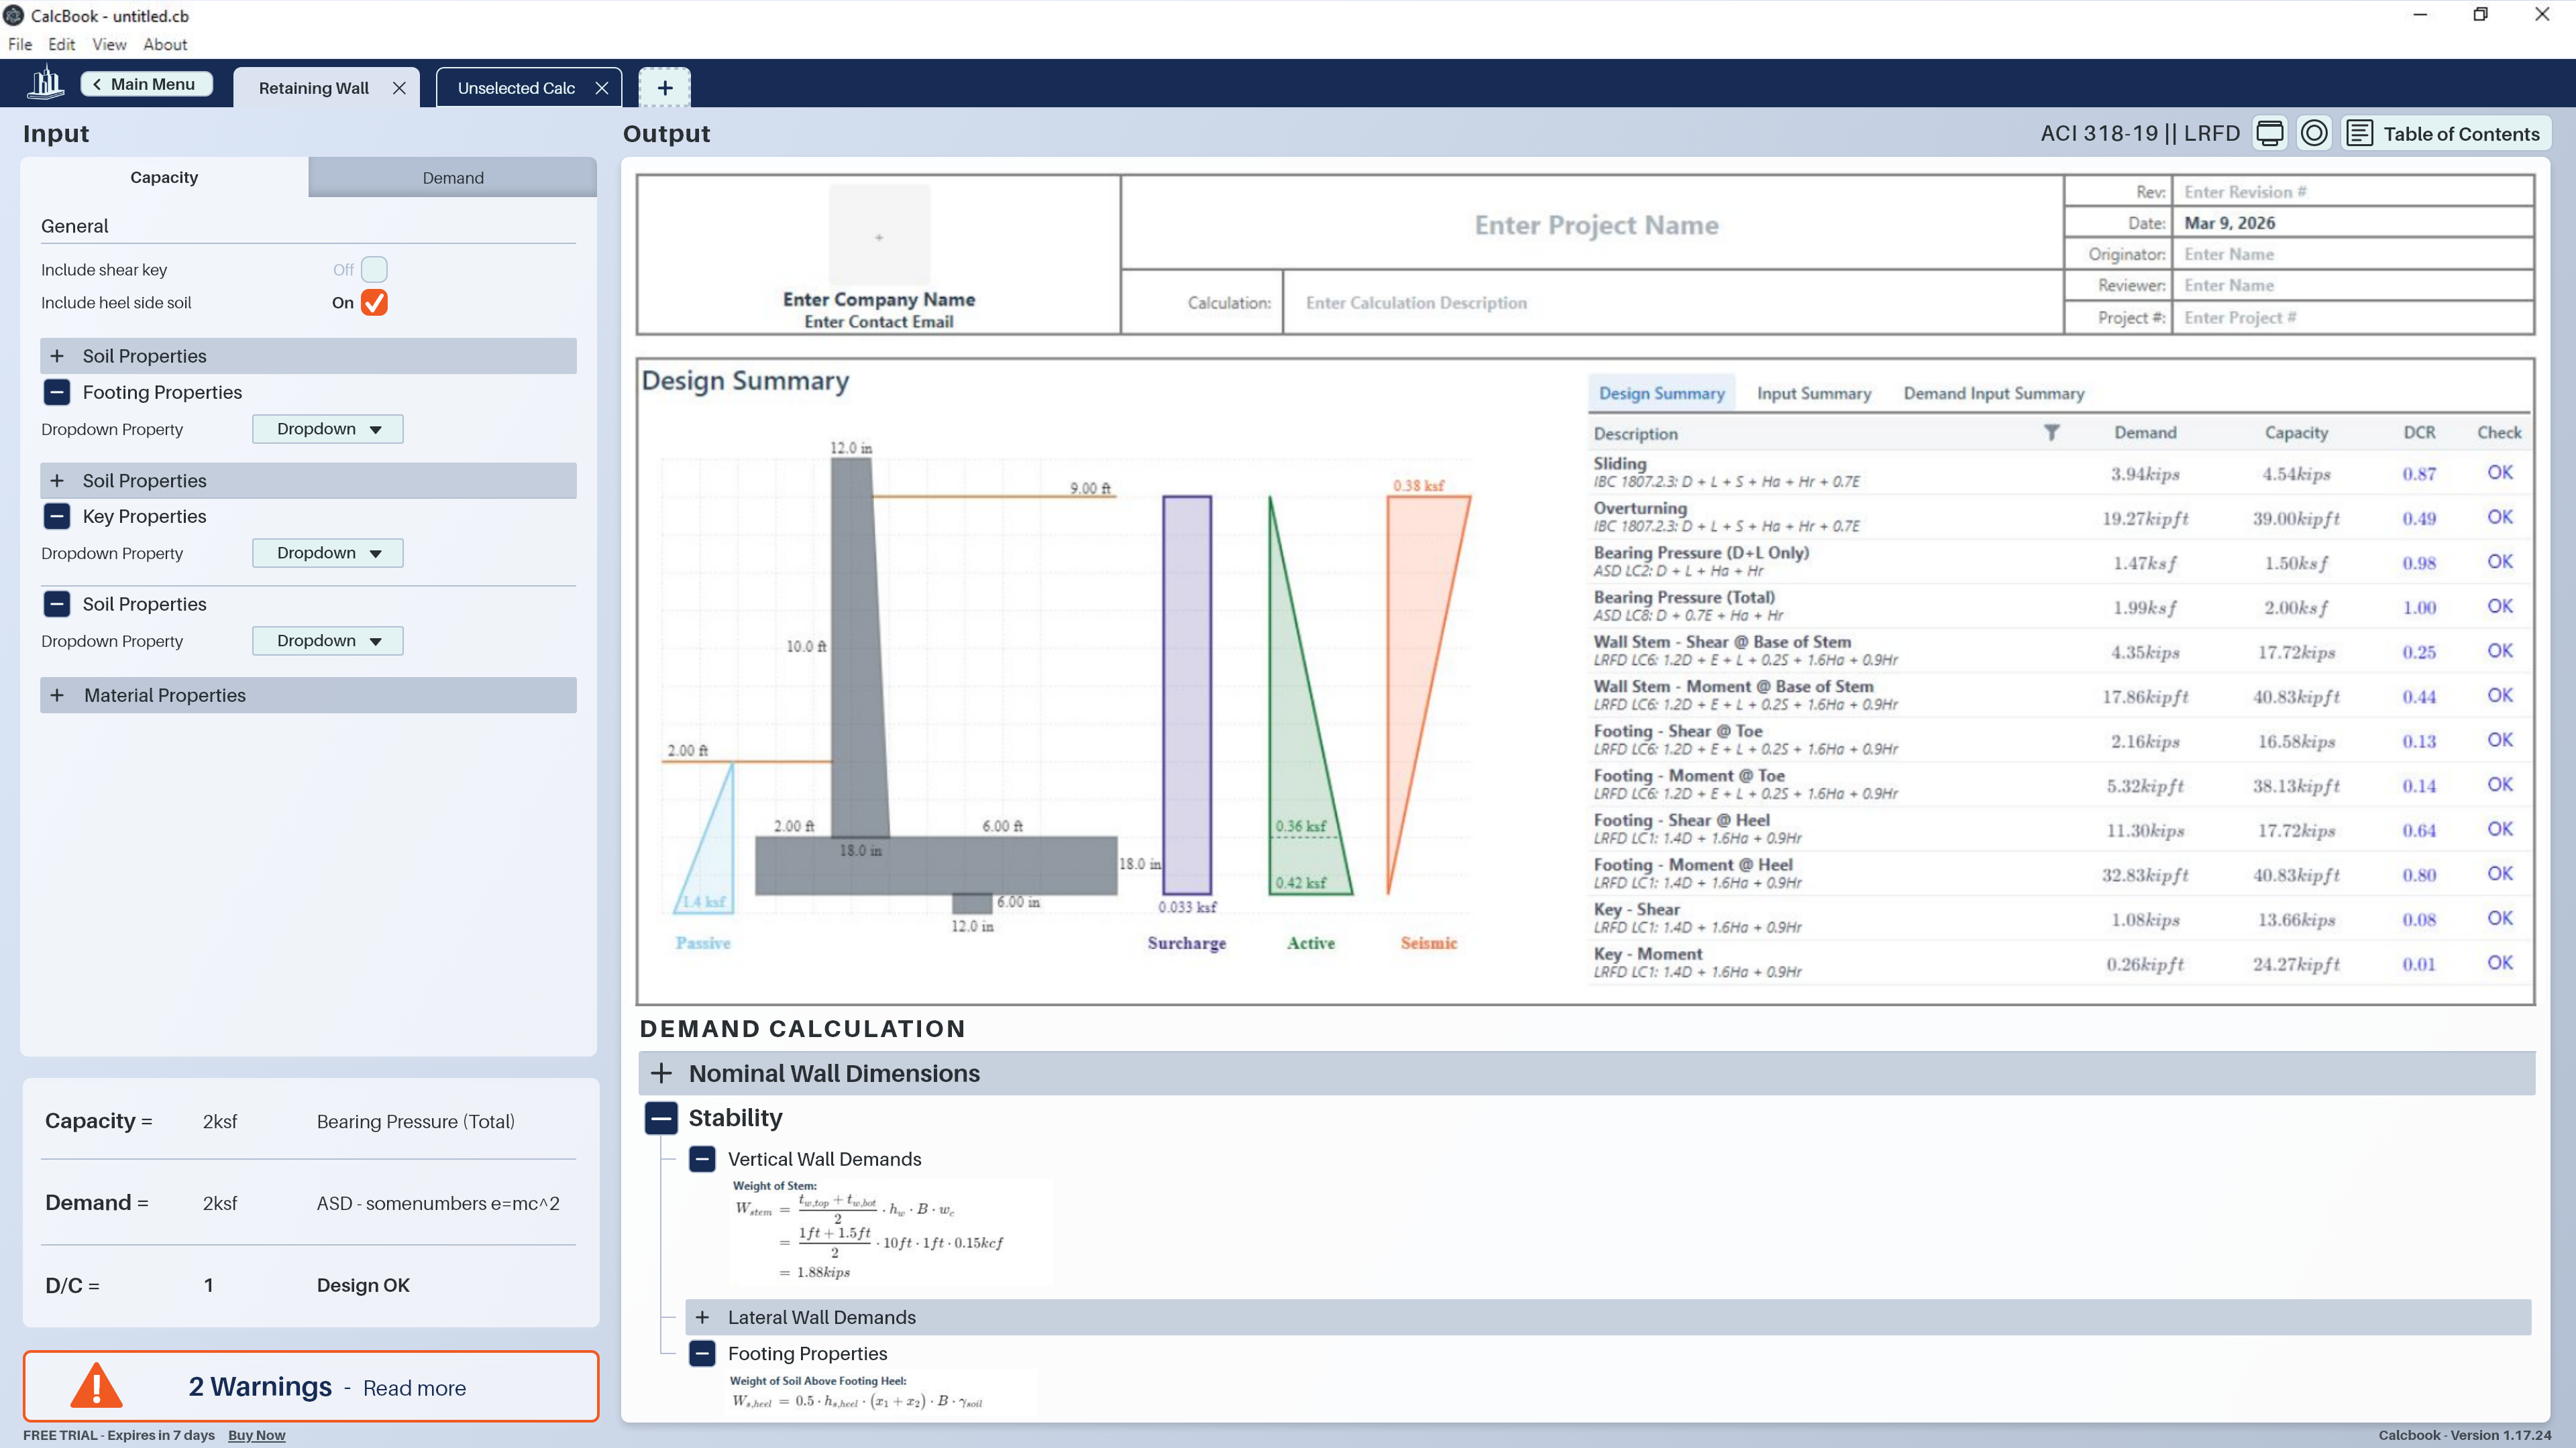Click the orange warning triangle icon

[x=96, y=1386]
